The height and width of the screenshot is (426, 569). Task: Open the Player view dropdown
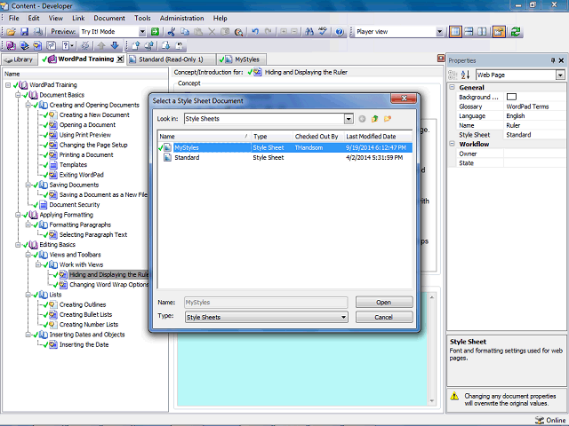tap(439, 32)
